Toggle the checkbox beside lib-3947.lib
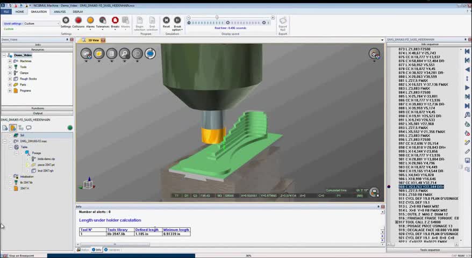 [x=10, y=182]
